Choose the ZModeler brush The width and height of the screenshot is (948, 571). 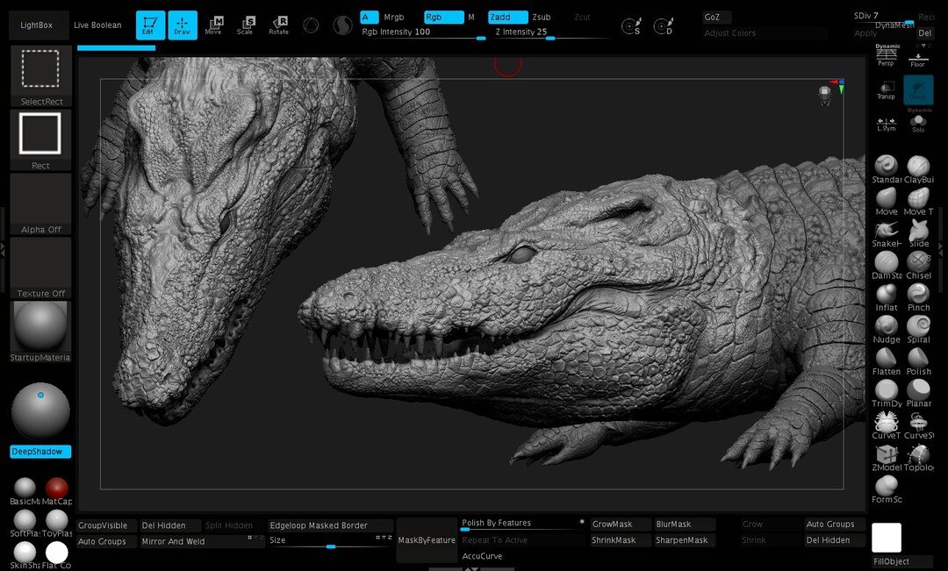click(887, 455)
